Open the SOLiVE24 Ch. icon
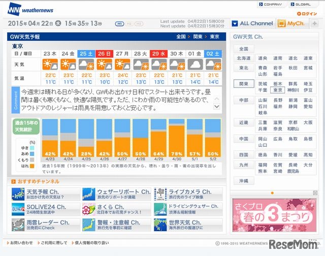 pos(18,209)
